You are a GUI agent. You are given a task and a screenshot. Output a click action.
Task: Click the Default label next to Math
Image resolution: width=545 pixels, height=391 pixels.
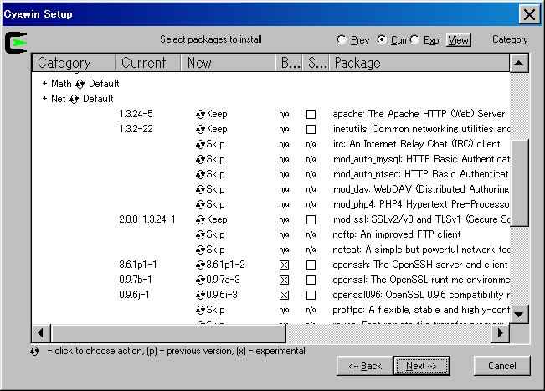click(104, 84)
